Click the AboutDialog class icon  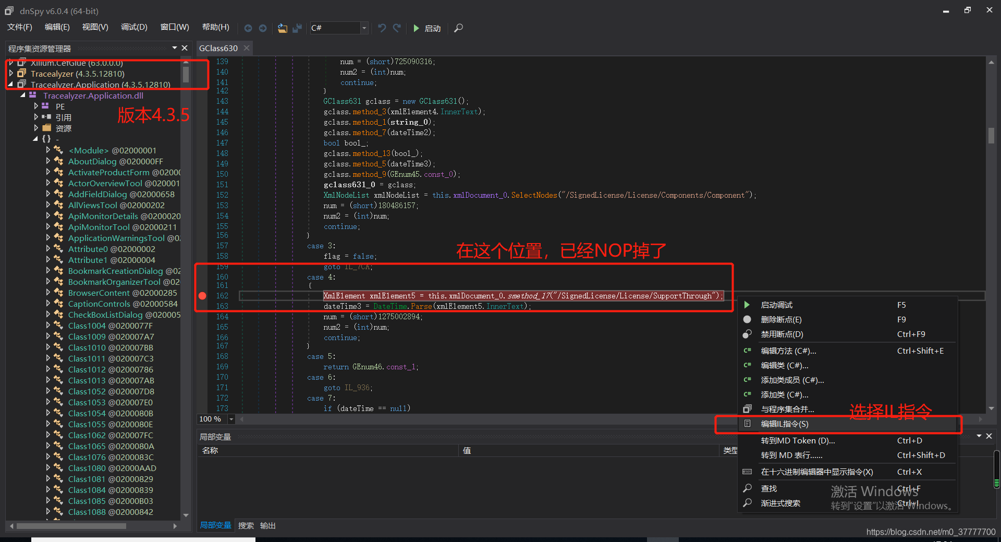coord(58,162)
